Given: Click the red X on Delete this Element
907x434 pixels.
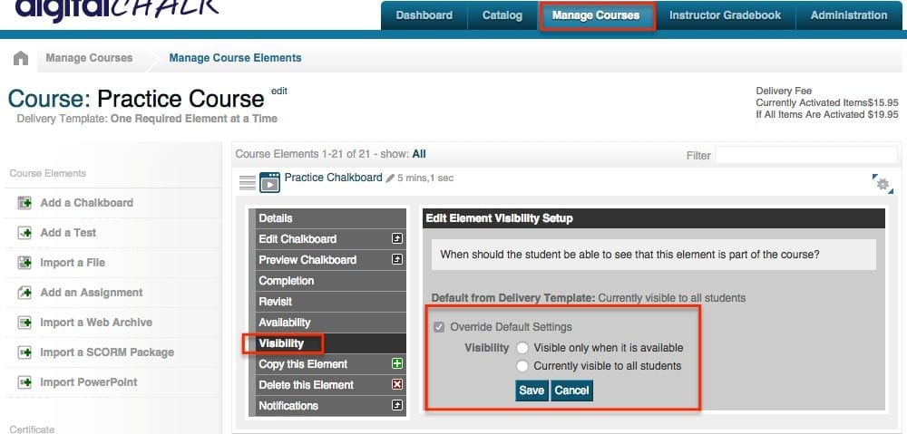Looking at the screenshot, I should point(397,385).
